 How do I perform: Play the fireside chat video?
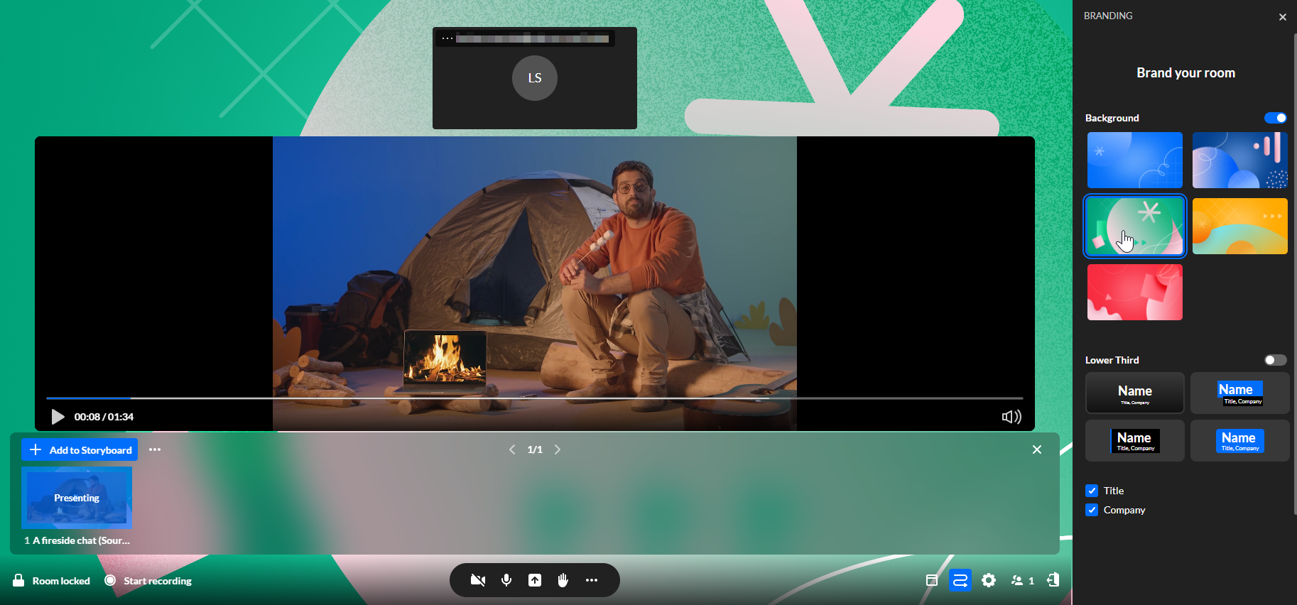click(58, 417)
